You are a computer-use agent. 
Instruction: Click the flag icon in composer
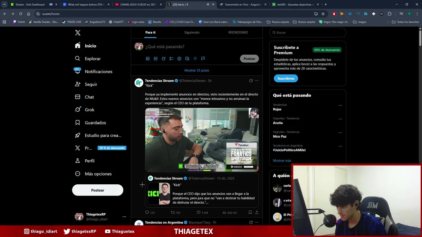pos(203,59)
